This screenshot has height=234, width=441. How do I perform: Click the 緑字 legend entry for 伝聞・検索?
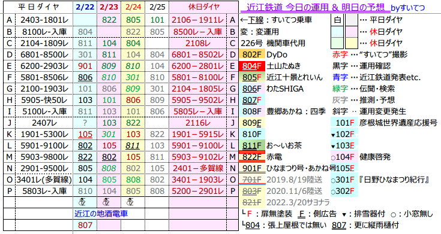click(x=364, y=89)
